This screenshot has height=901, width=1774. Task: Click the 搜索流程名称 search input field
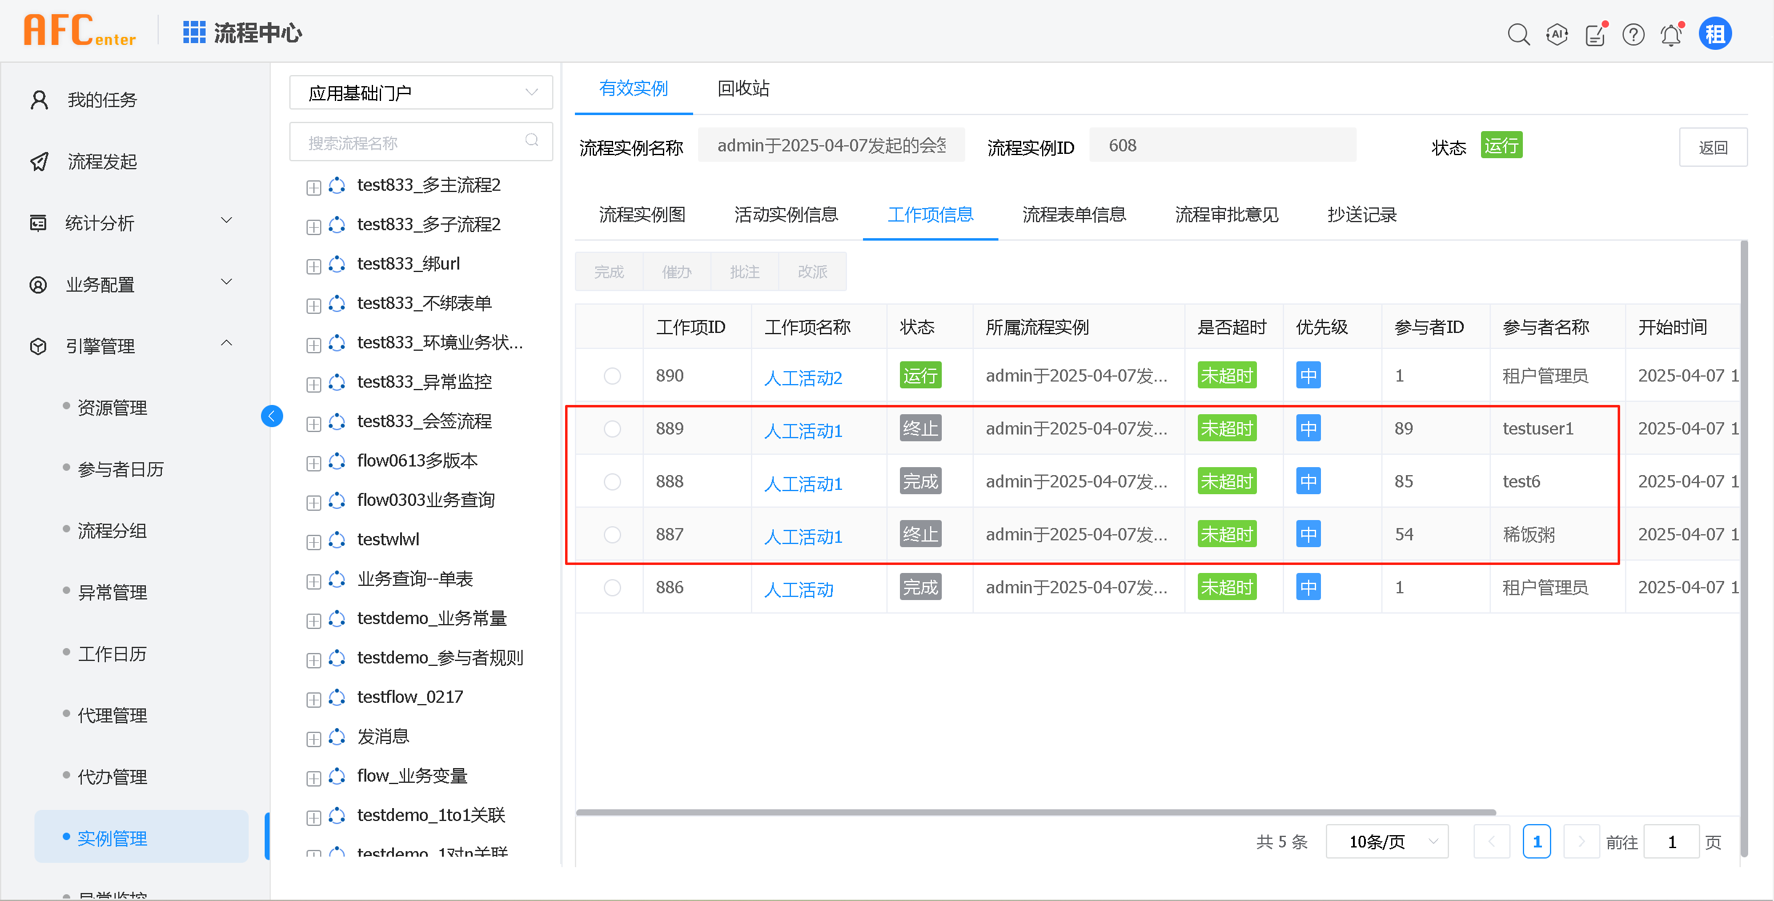(413, 143)
